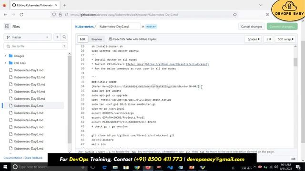Open Kubernetes-Day15.md in file tree
The width and height of the screenshot is (305, 171).
[30, 98]
